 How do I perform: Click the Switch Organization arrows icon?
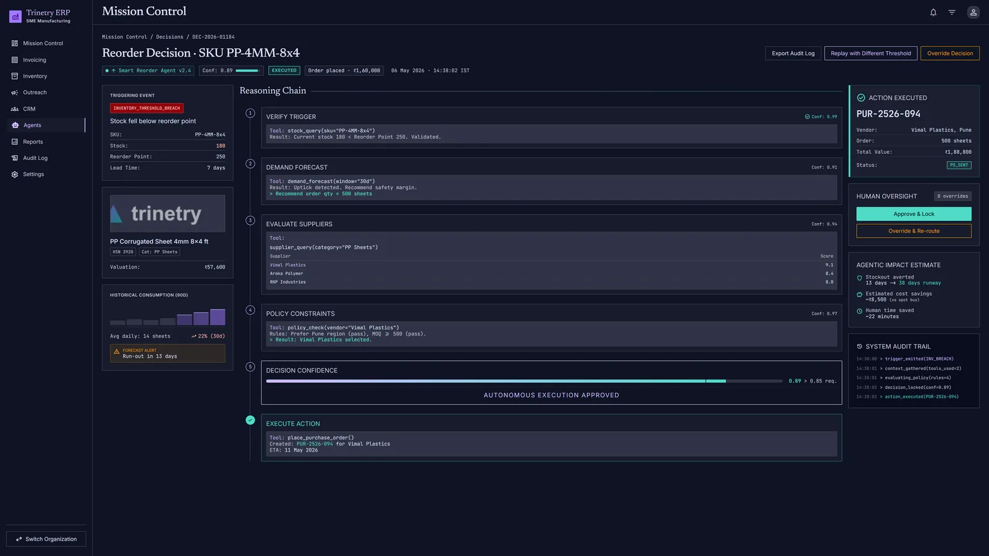[x=19, y=539]
